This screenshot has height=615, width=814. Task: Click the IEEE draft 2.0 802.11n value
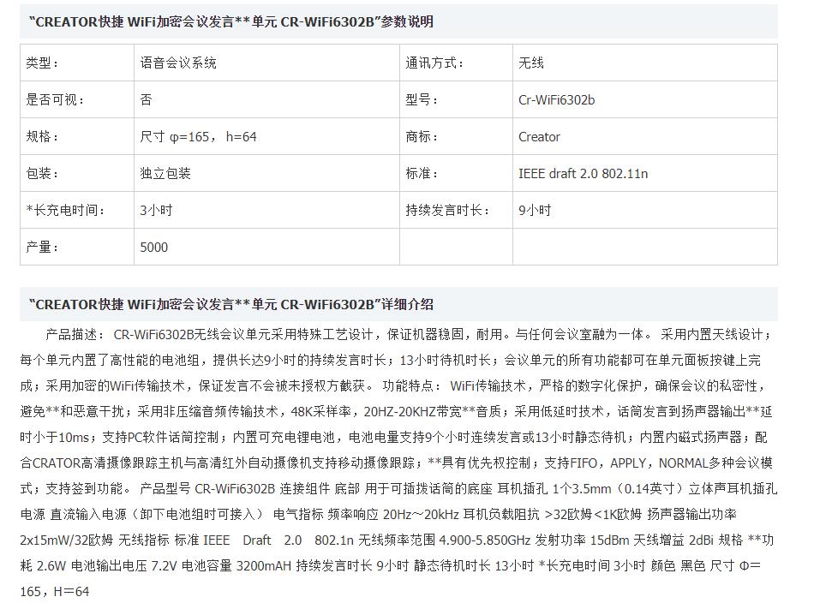click(583, 174)
